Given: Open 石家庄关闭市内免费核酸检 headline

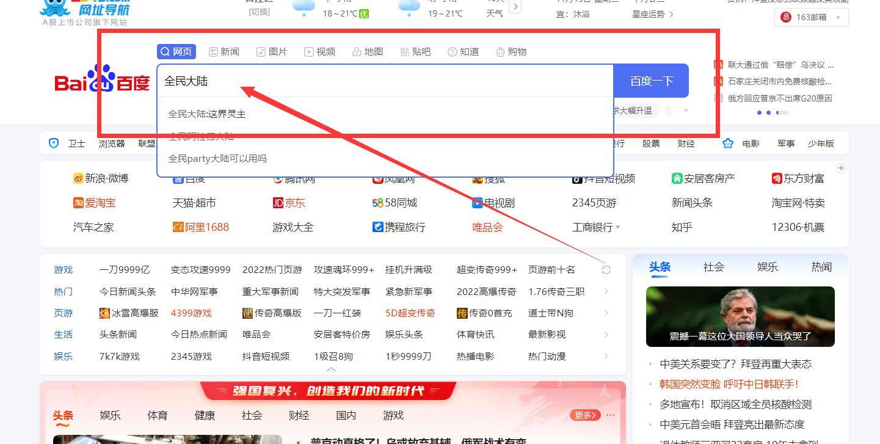Looking at the screenshot, I should point(780,81).
